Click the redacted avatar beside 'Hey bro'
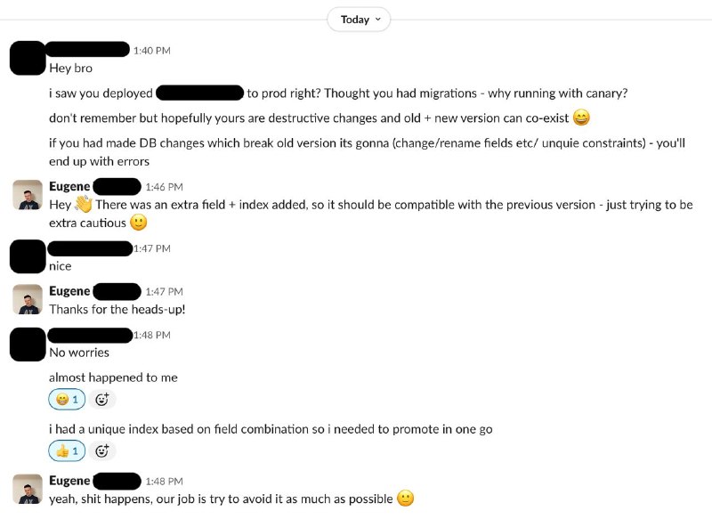 coord(28,58)
